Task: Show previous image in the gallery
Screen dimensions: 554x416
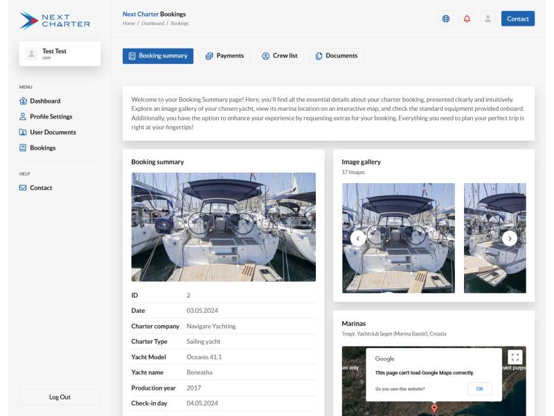Action: 358,239
